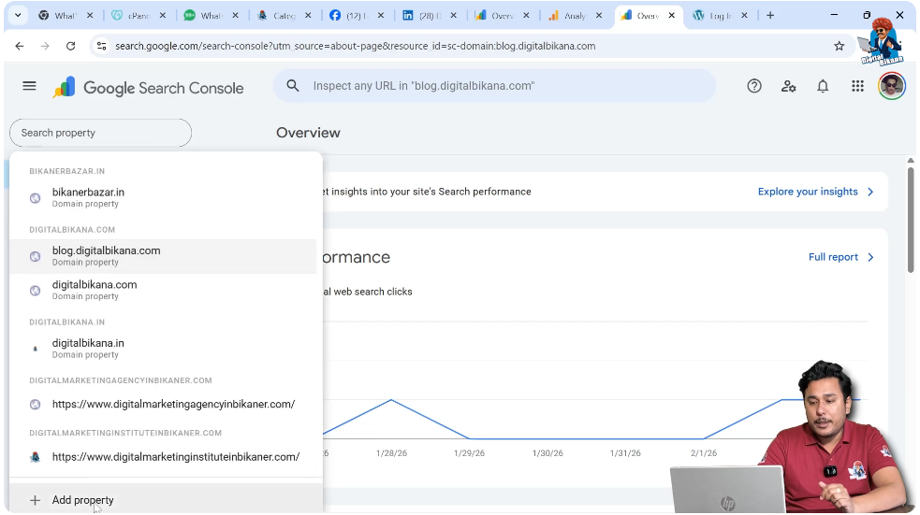
Task: Select digitalbikana.com domain property
Action: 165,290
